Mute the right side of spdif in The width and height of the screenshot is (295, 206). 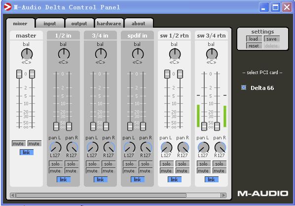pyautogui.click(x=145, y=171)
